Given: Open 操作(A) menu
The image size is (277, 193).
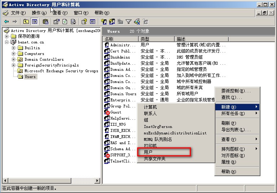Looking at the screenshot, I should click(x=39, y=13).
